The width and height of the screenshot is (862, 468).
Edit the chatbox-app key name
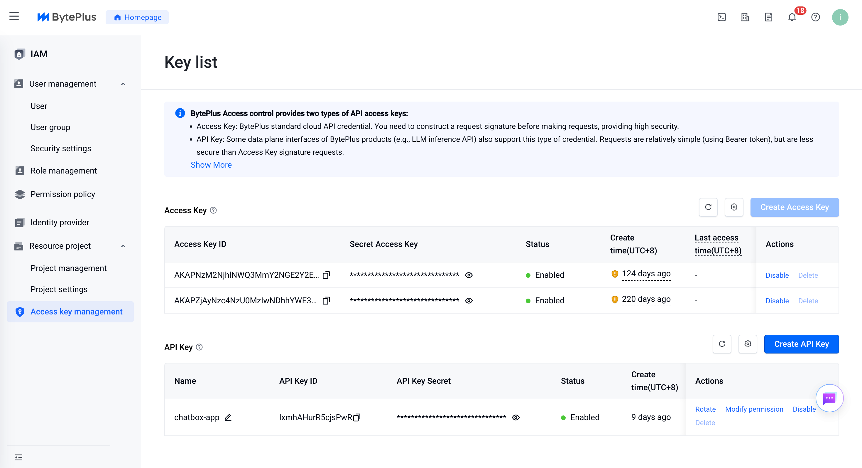click(228, 418)
